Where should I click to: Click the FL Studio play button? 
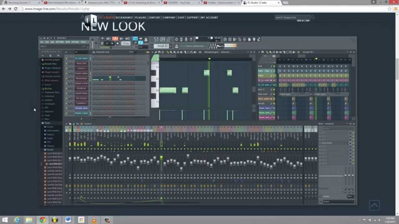coord(107,43)
